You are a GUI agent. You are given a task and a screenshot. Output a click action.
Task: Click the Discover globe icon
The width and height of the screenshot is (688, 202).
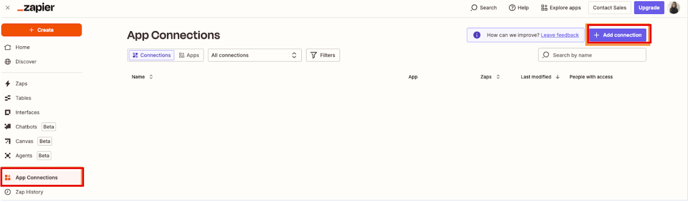7,62
